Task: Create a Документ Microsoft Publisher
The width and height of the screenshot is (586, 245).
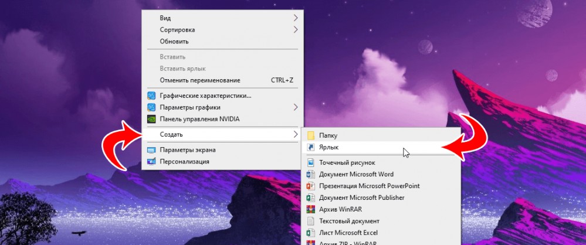Action: 381,198
